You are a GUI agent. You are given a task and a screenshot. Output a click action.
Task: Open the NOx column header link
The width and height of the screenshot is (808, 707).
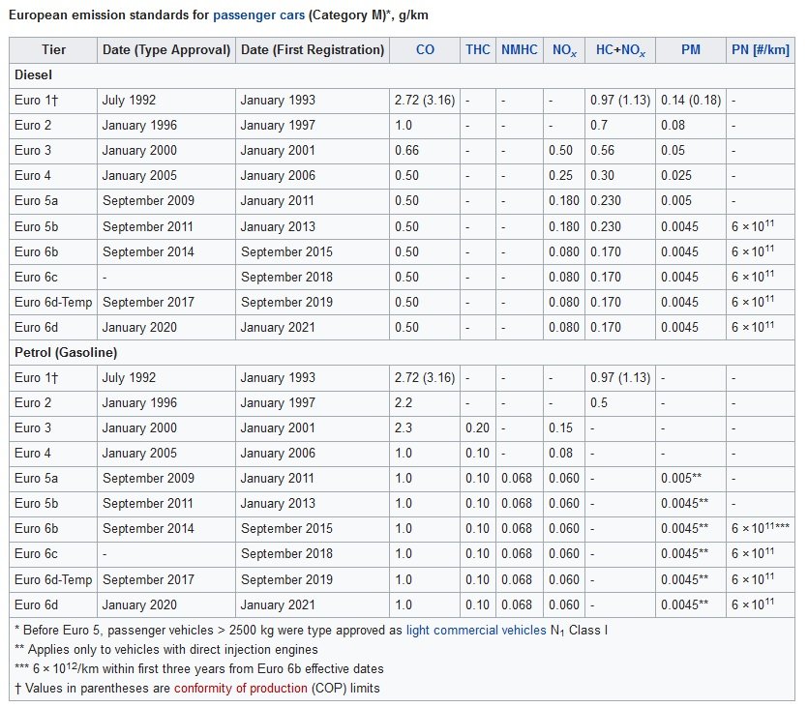564,50
